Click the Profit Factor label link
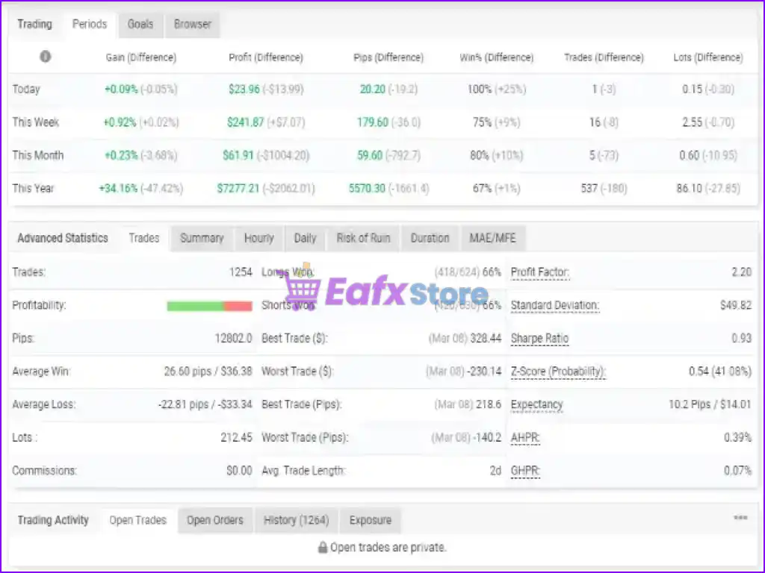 coord(540,272)
